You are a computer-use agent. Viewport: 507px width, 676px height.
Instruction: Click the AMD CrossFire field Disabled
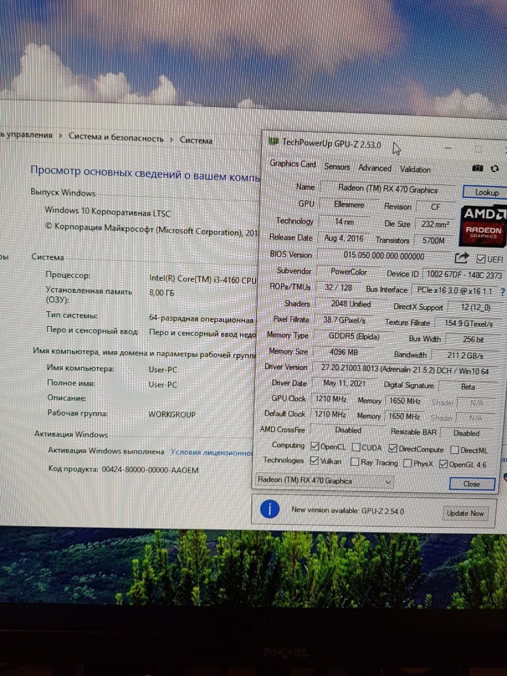[x=348, y=430]
